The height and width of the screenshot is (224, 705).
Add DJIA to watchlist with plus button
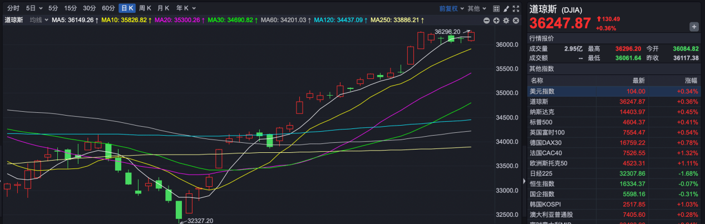(x=694, y=27)
